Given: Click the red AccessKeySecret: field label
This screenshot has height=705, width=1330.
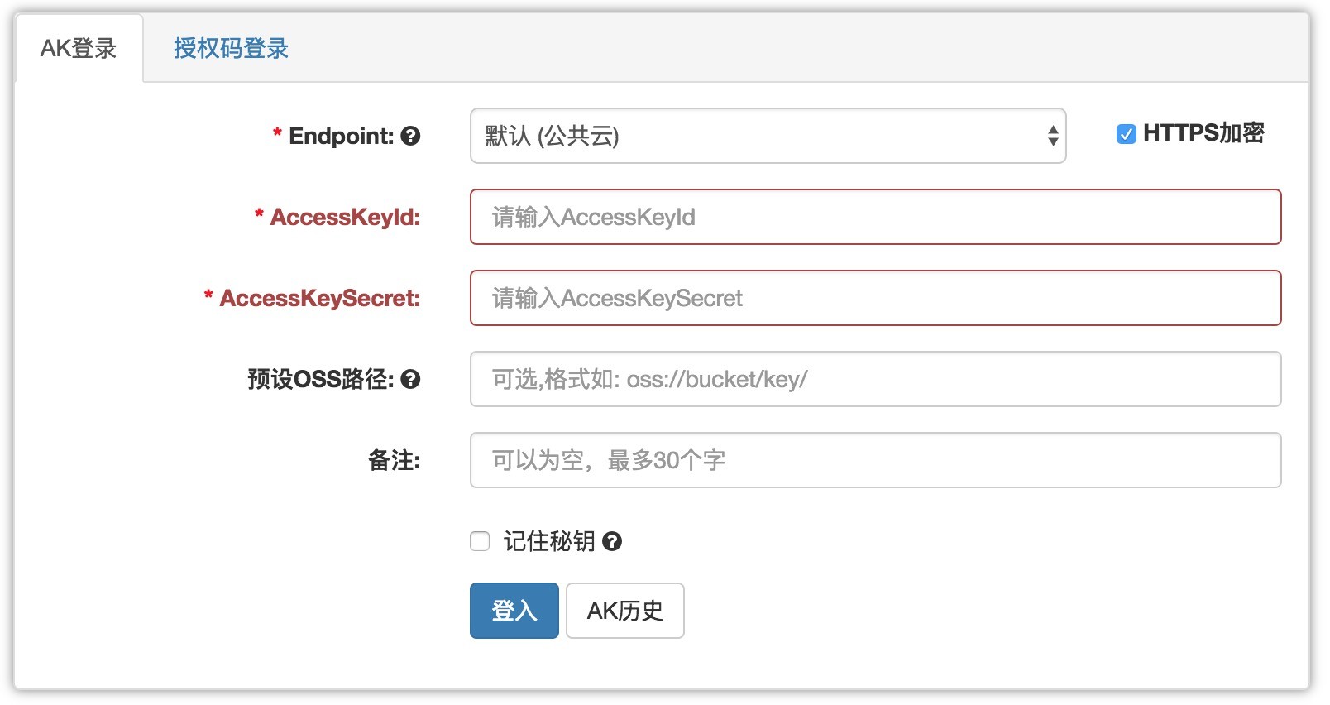Looking at the screenshot, I should coord(319,298).
